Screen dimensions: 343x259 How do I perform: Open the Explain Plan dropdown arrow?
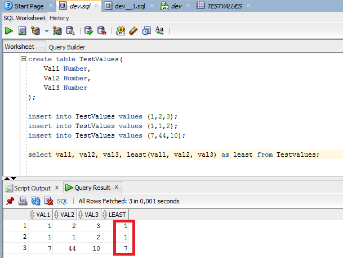click(46, 31)
